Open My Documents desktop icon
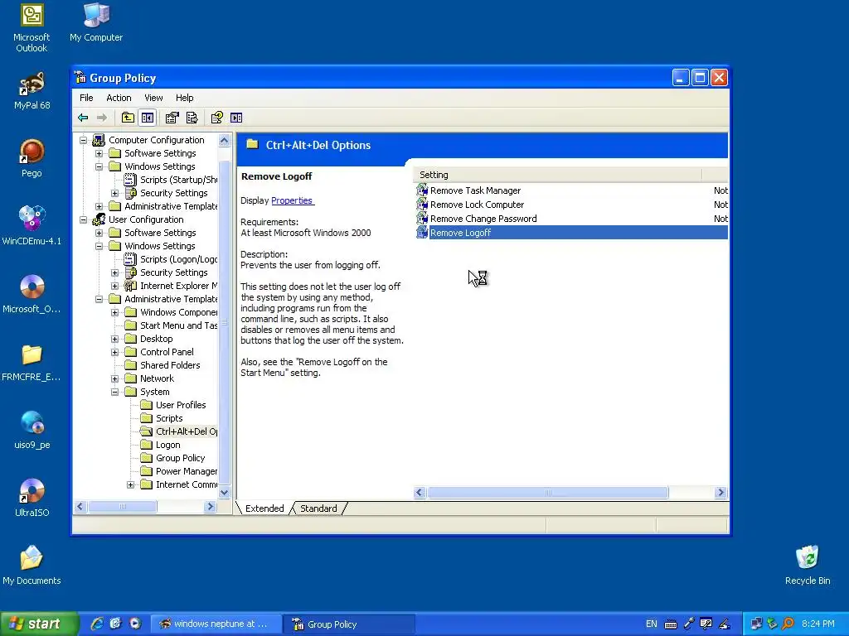This screenshot has width=849, height=636. pos(32,566)
